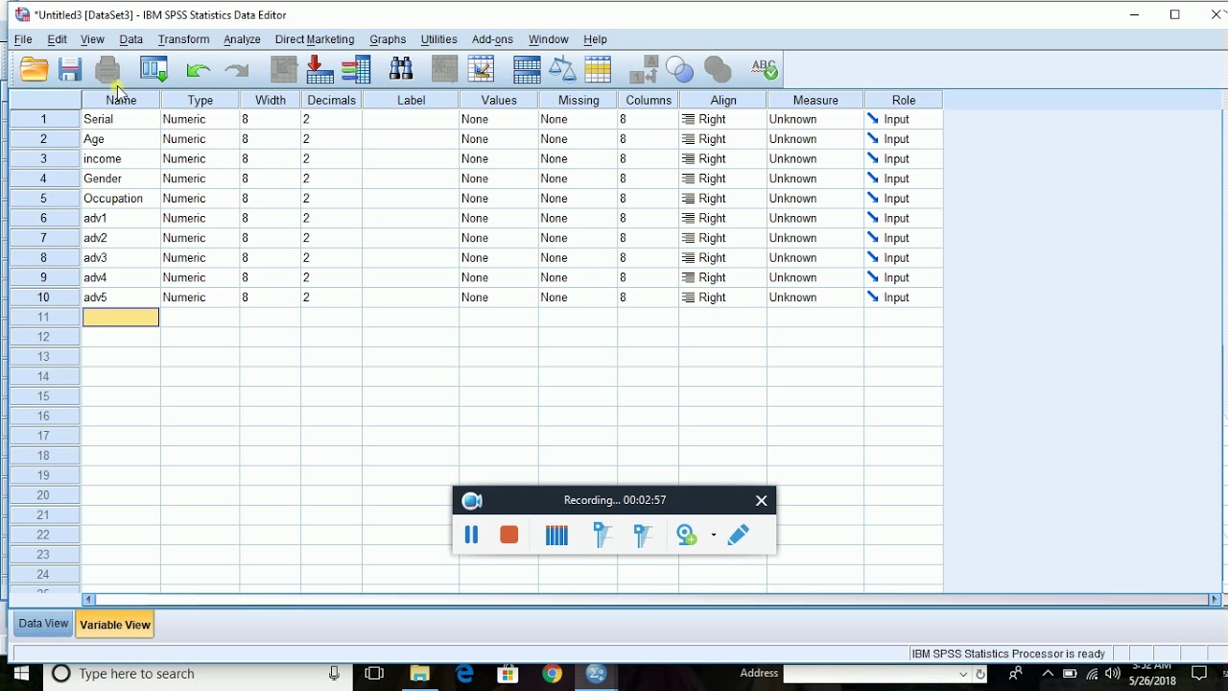Switch to the Data View tab
The width and height of the screenshot is (1228, 691).
pyautogui.click(x=43, y=624)
